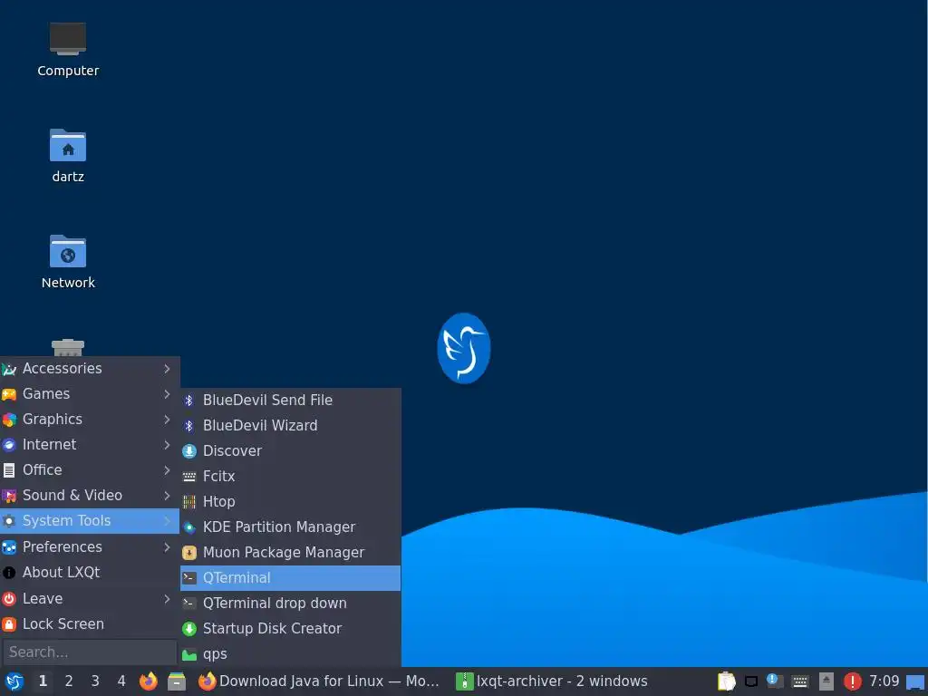
Task: Open the blue update notifier tray icon
Action: [x=775, y=681]
